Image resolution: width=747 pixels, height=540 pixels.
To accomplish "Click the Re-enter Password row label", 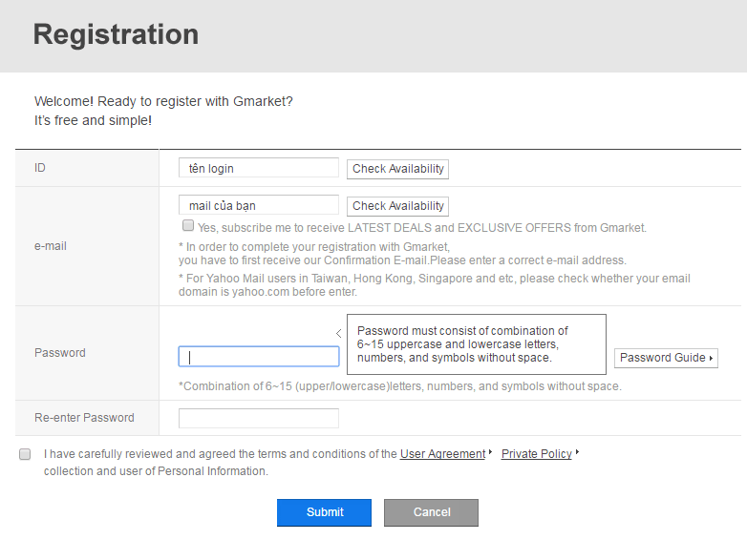I will click(x=84, y=418).
